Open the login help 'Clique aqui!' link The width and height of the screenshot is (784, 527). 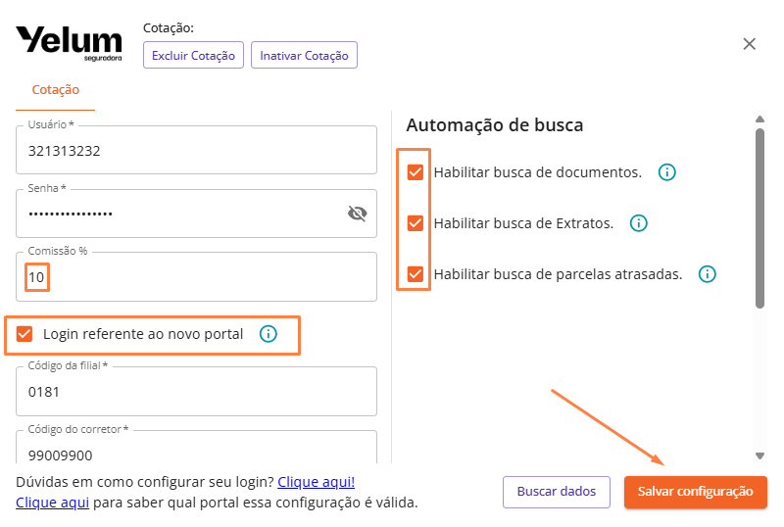316,482
